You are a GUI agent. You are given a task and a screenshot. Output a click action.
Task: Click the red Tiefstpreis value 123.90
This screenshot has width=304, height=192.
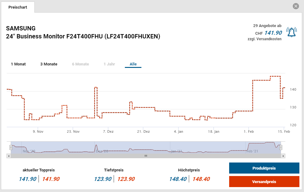click(x=126, y=179)
